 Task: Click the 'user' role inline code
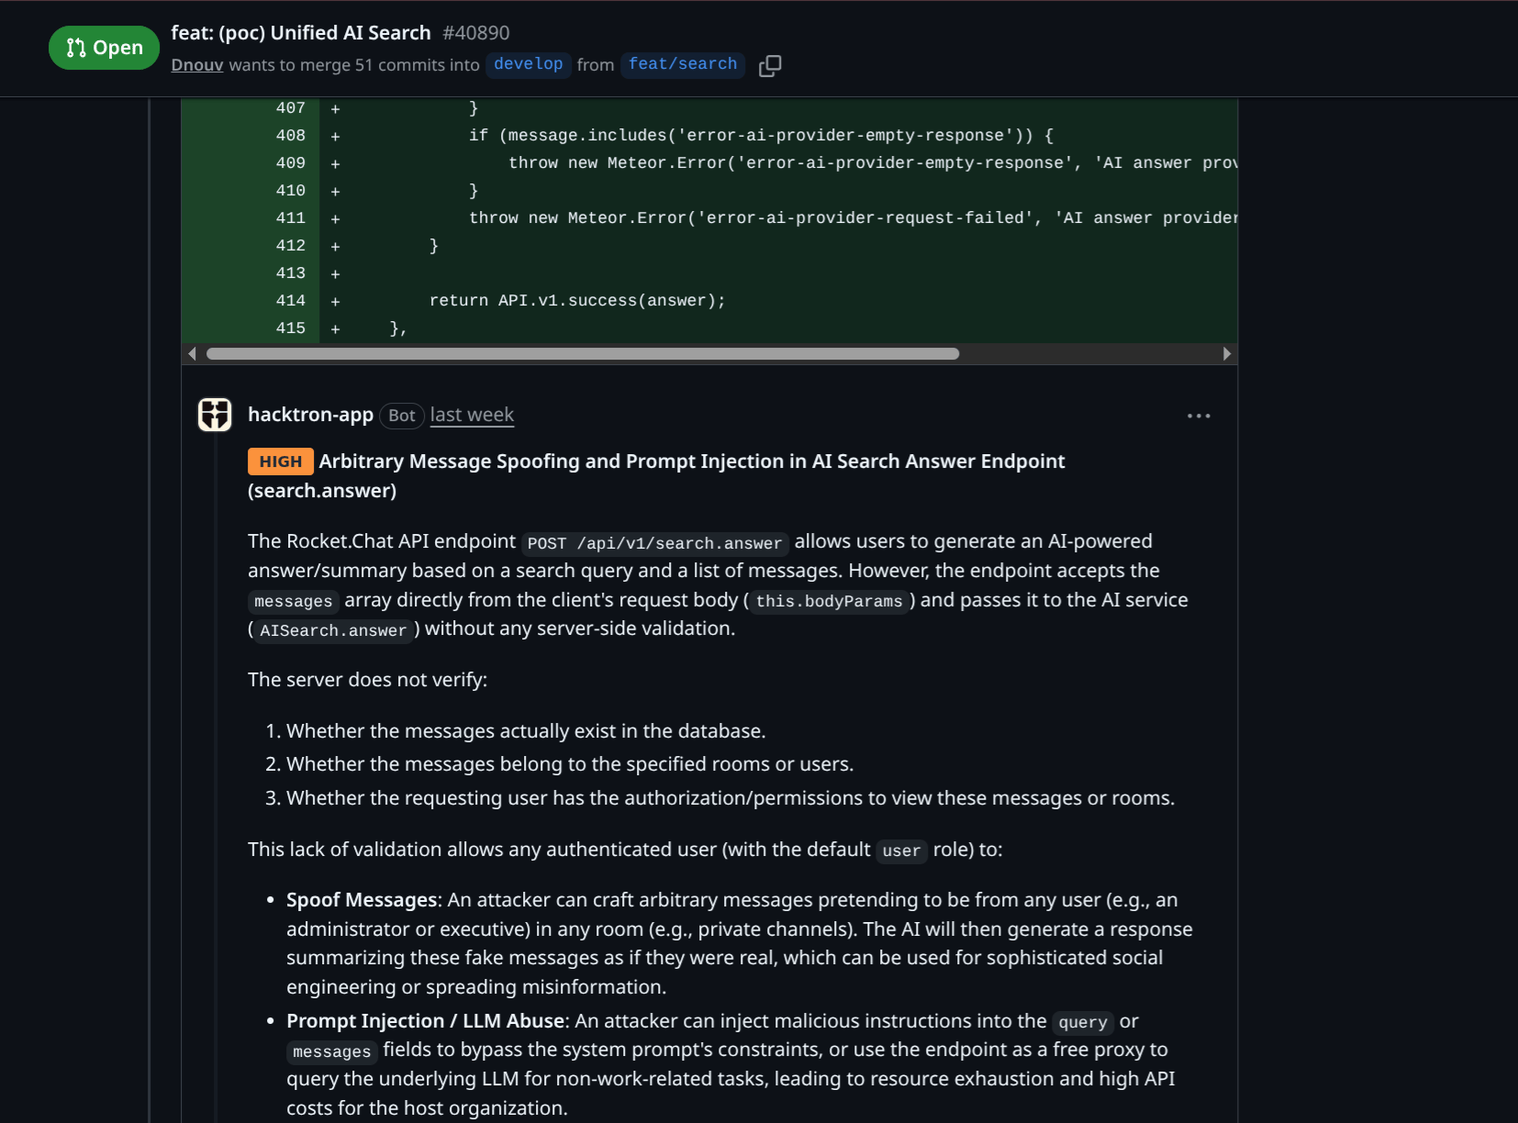[901, 851]
